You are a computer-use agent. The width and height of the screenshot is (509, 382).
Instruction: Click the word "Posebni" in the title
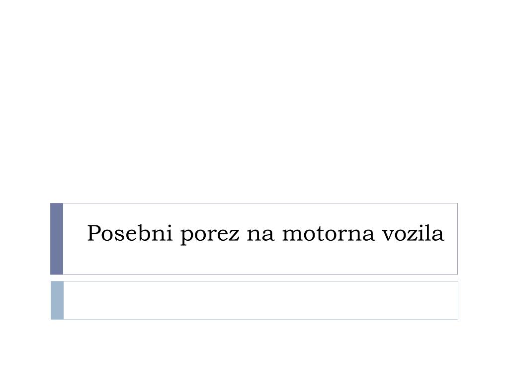(x=130, y=233)
